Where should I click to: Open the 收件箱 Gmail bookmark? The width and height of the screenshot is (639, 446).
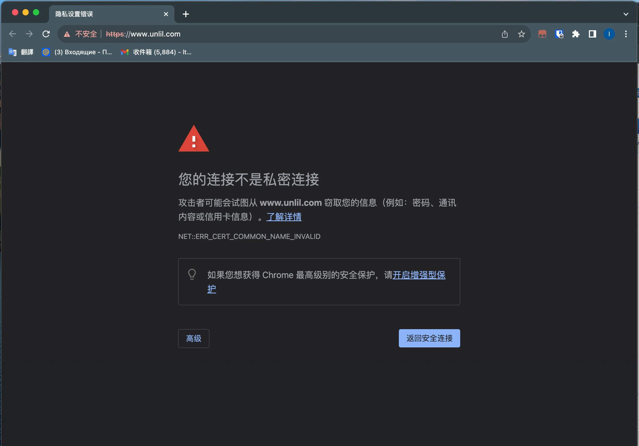click(156, 52)
